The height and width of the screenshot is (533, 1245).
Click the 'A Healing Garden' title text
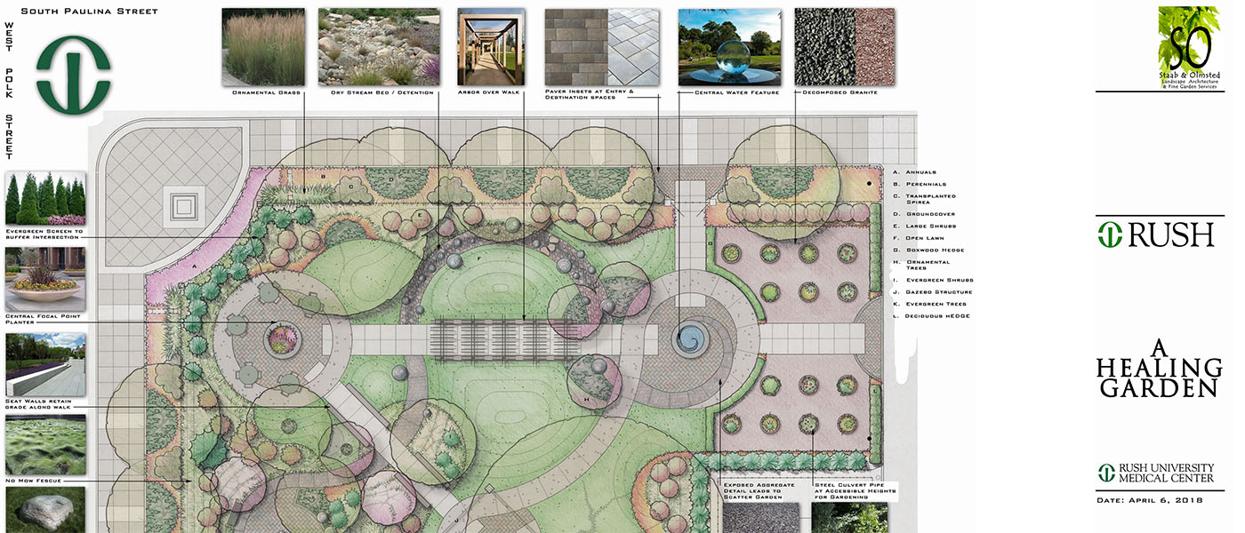coord(1158,368)
